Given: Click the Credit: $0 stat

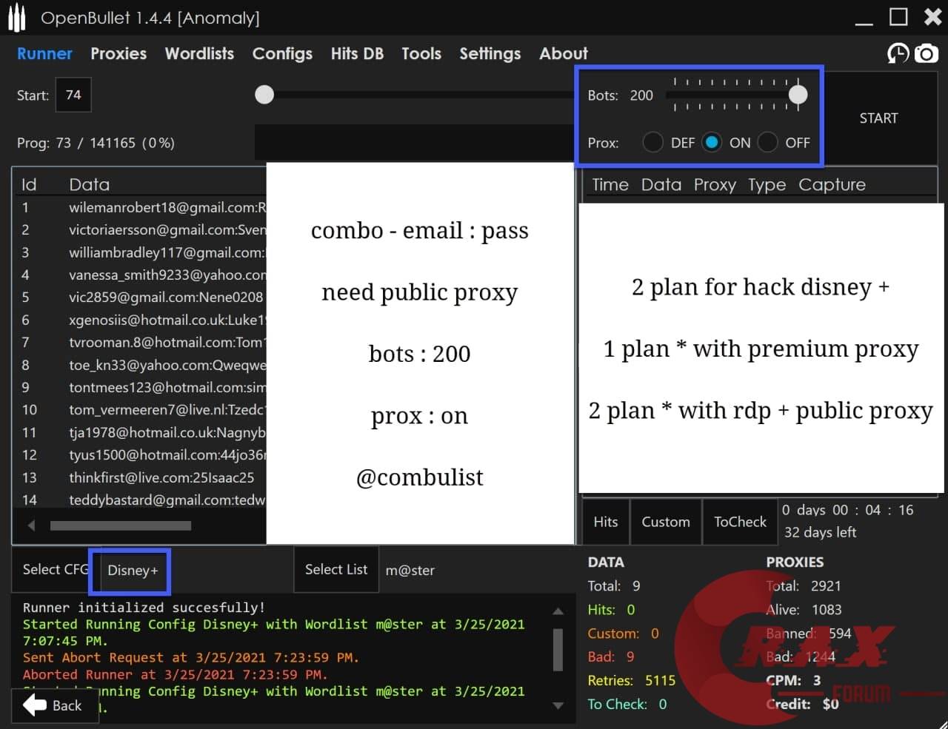Looking at the screenshot, I should (802, 704).
